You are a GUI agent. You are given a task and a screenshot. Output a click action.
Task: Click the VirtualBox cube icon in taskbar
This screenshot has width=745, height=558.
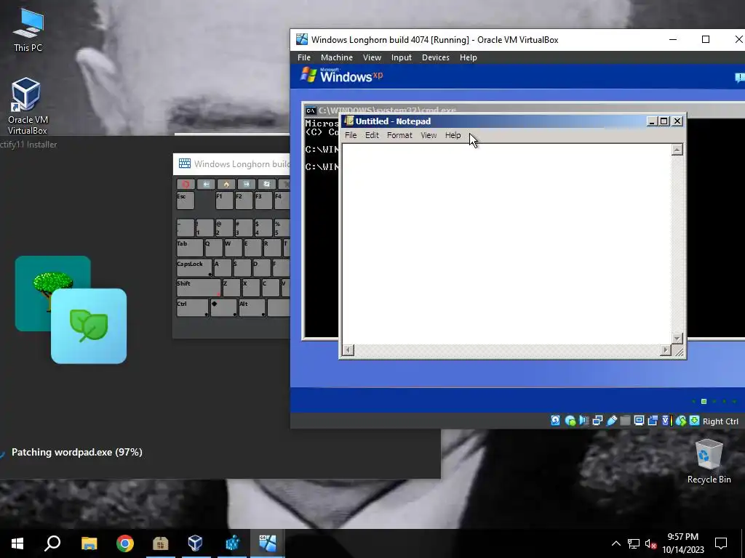point(195,543)
